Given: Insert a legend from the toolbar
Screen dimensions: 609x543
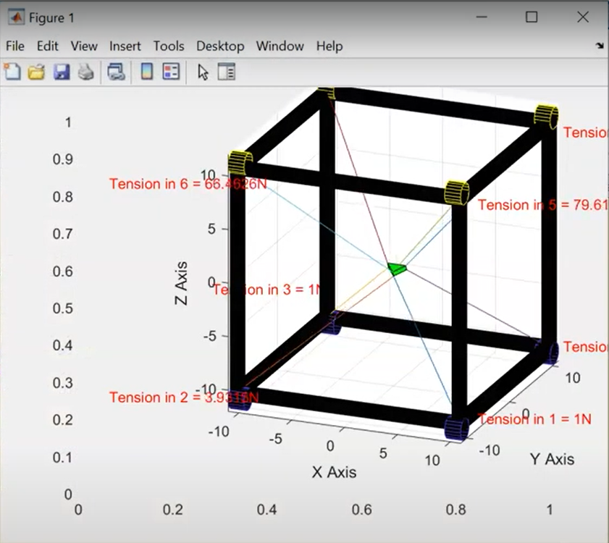Looking at the screenshot, I should [x=171, y=72].
